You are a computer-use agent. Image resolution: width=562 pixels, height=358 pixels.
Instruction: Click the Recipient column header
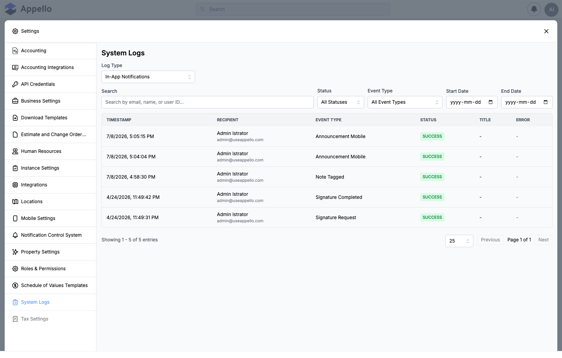pos(228,120)
